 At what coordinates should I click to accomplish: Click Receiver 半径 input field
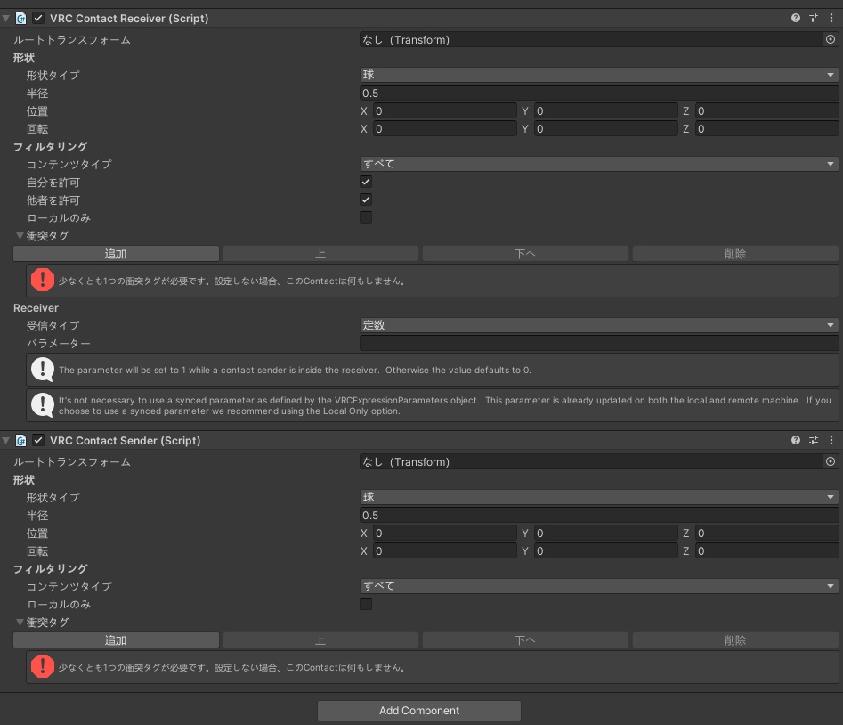[599, 93]
